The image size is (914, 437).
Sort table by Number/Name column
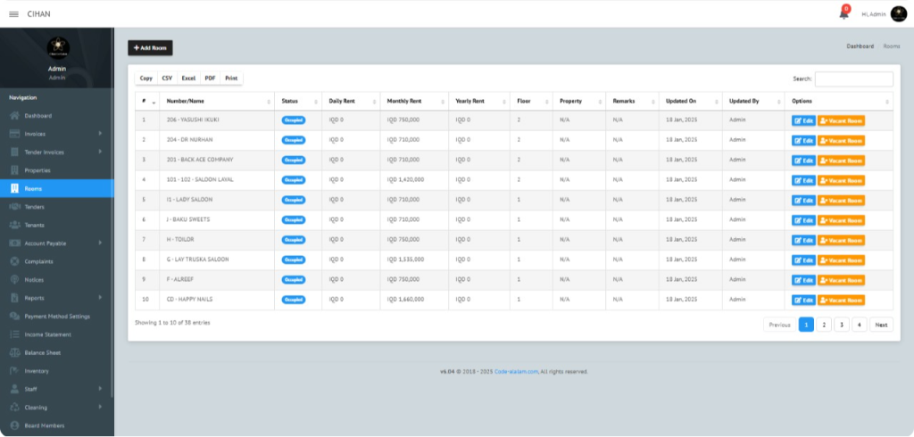pyautogui.click(x=214, y=102)
